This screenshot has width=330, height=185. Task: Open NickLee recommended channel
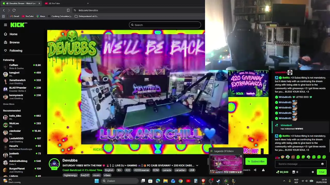[x=22, y=125]
